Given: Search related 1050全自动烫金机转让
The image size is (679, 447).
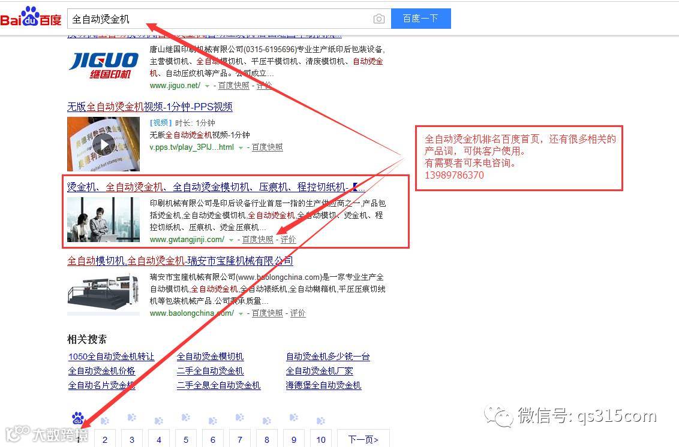Looking at the screenshot, I should click(112, 357).
